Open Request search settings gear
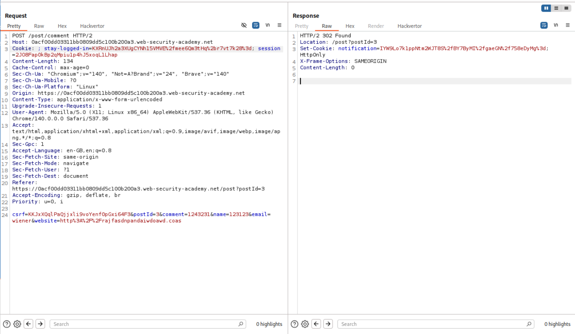Viewport: 575px width, 334px height. [17, 324]
